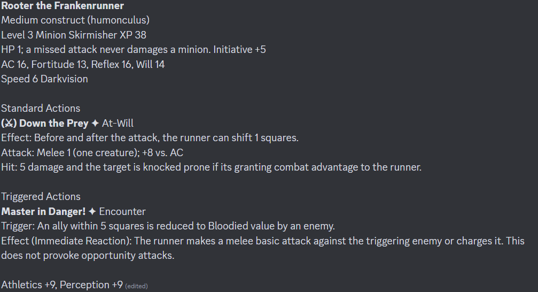Click the Triggered Actions heading
Viewport: 538px width, 292px height.
coord(41,196)
